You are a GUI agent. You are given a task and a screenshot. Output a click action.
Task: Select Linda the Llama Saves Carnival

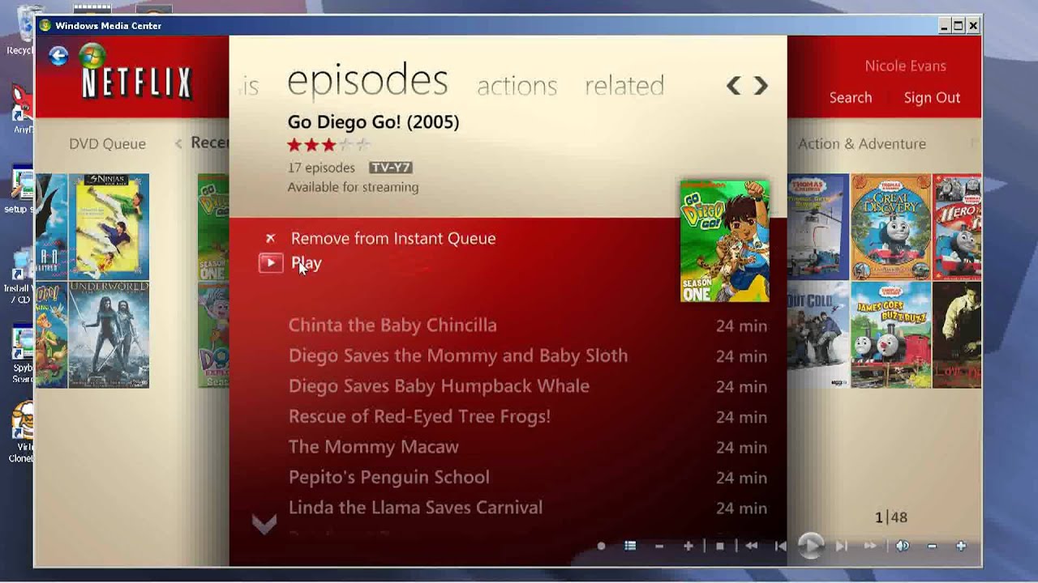[415, 508]
